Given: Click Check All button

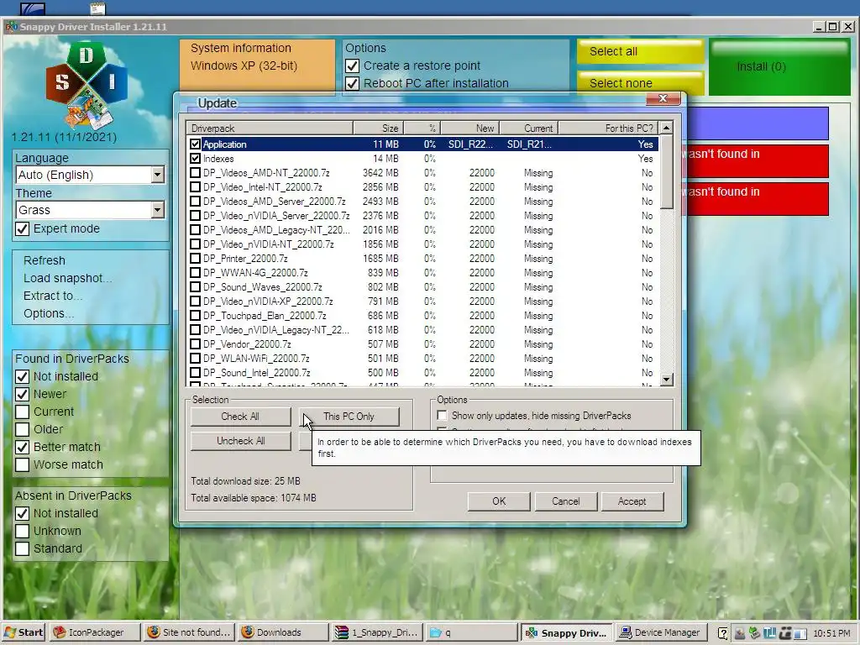Looking at the screenshot, I should [x=240, y=417].
